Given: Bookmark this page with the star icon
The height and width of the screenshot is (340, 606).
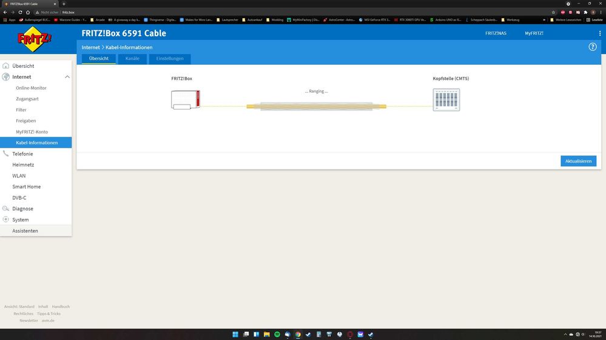Looking at the screenshot, I should pos(553,12).
